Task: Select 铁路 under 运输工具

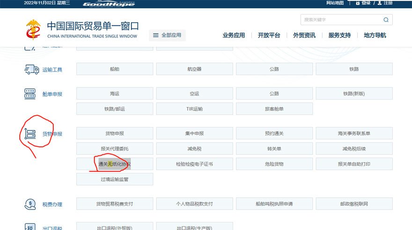Action: tap(354, 69)
